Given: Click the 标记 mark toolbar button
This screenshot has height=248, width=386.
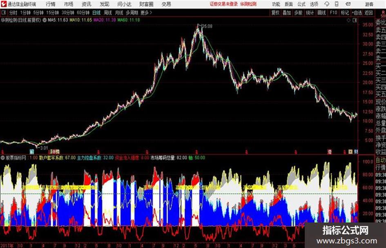Looking at the screenshot, I should (x=345, y=13).
